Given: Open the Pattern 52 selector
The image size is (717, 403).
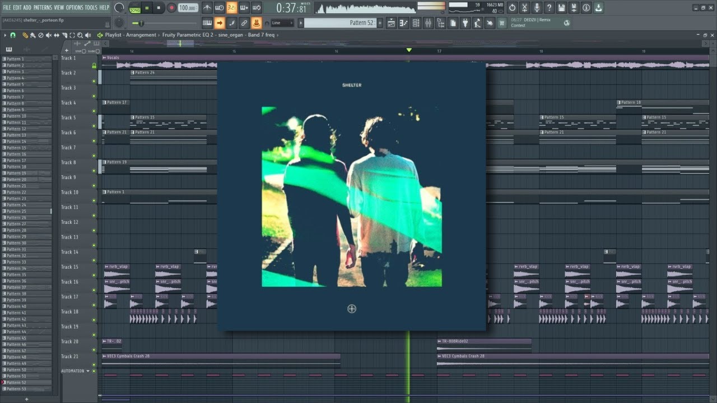Looking at the screenshot, I should (x=340, y=23).
